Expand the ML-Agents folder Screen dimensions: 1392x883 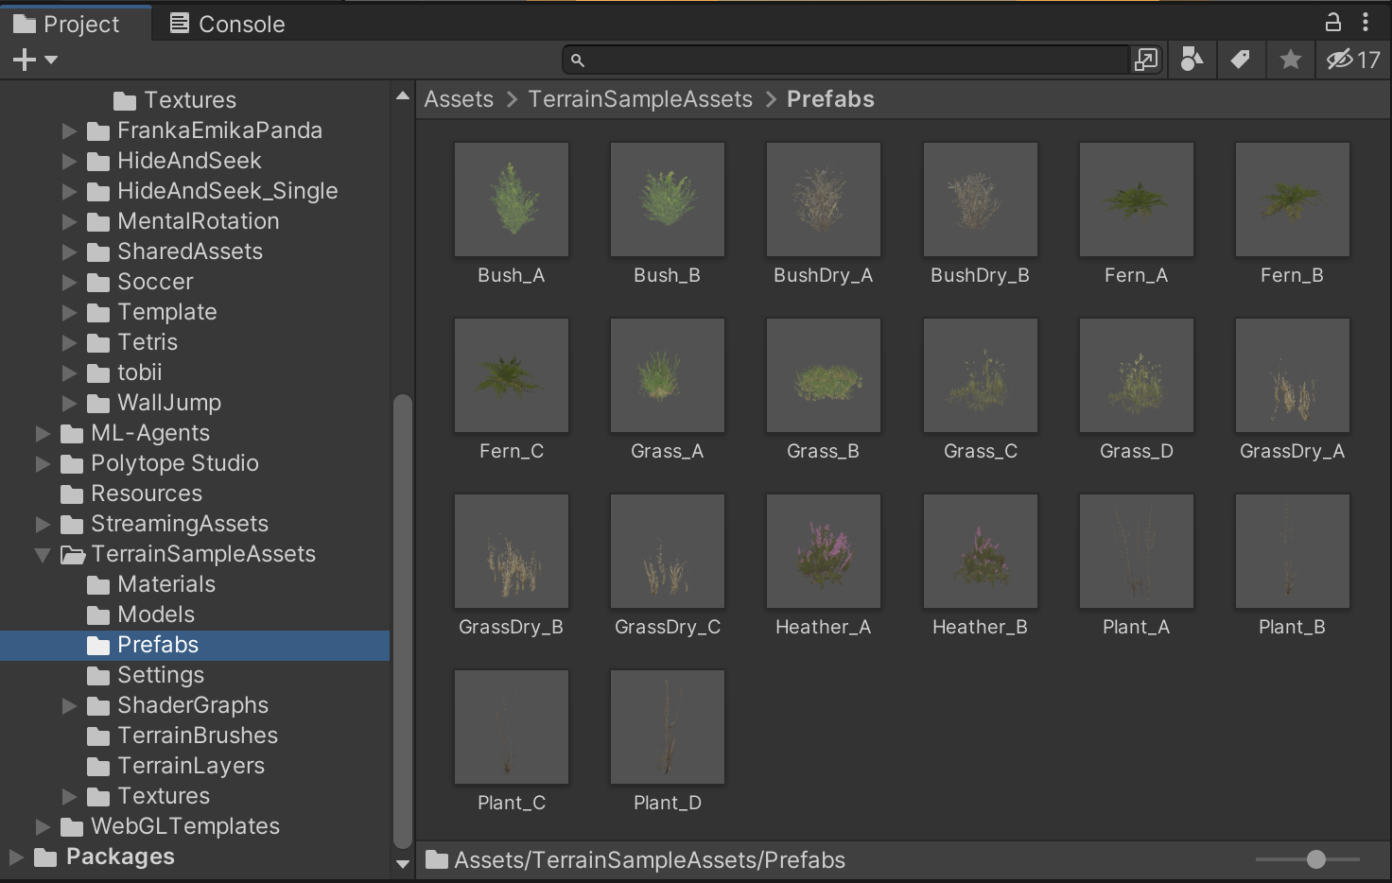coord(43,433)
